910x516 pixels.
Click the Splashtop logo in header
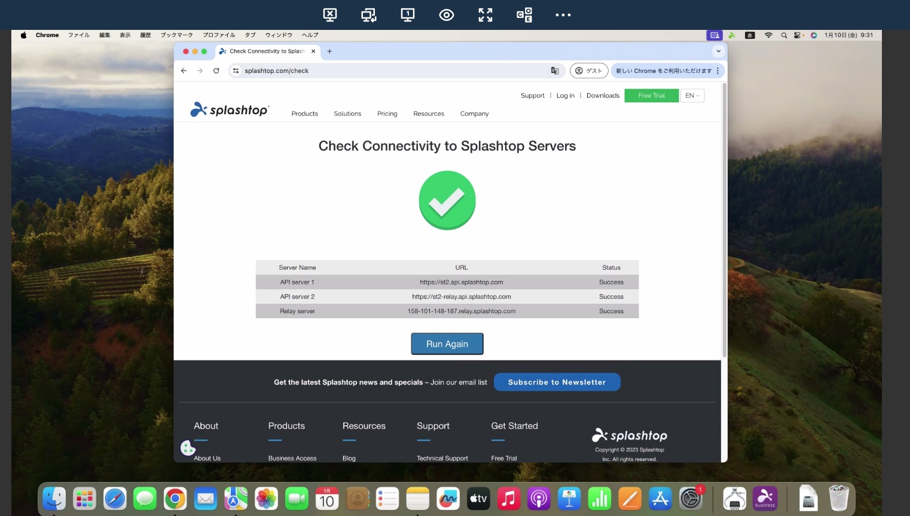[230, 109]
